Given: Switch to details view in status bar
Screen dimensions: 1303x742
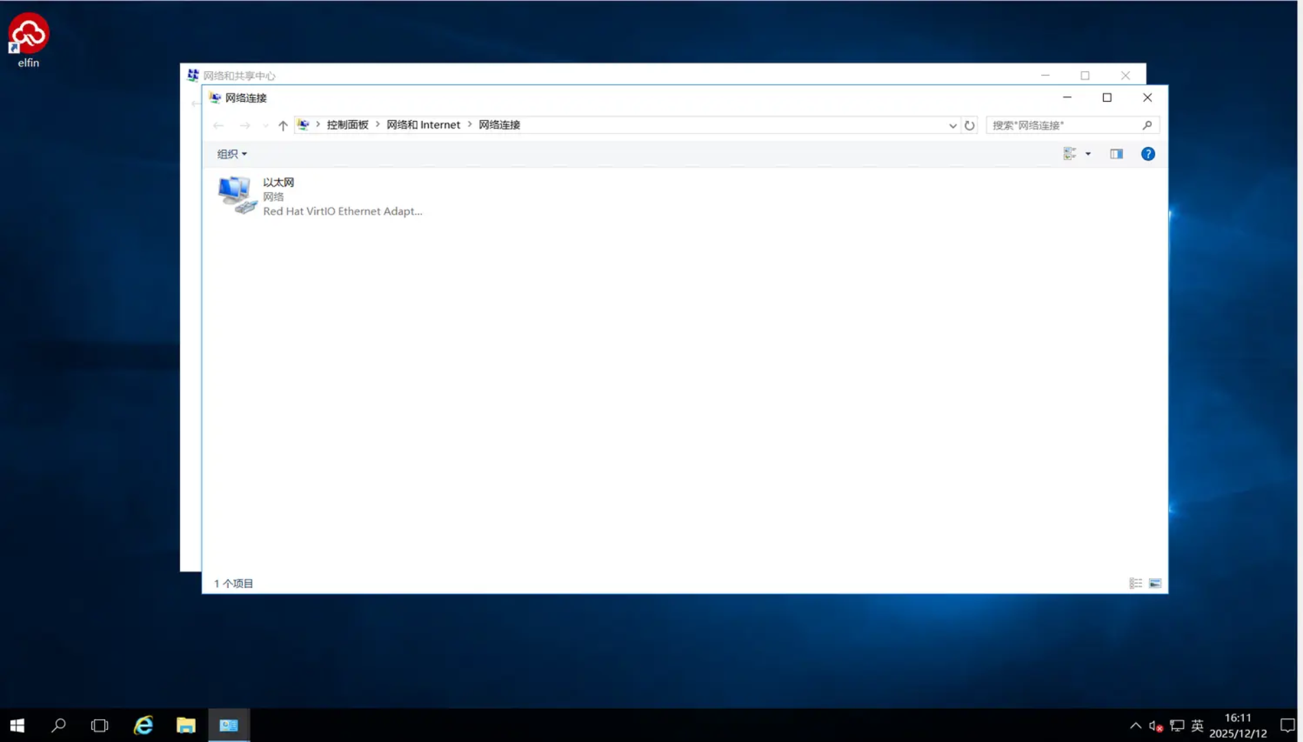Looking at the screenshot, I should point(1135,583).
